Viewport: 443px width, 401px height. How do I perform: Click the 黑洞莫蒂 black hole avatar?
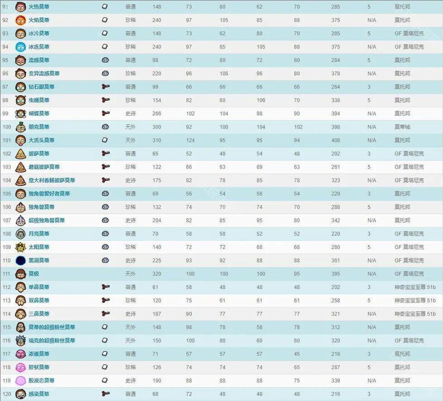[x=20, y=260]
